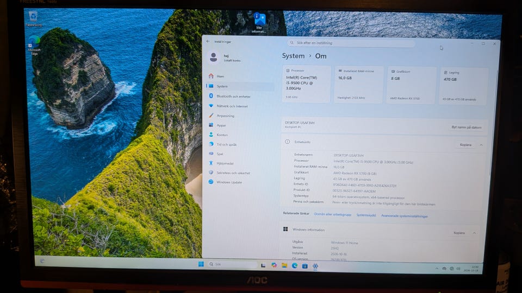Open Avancerade systeminställningar link

[404, 216]
